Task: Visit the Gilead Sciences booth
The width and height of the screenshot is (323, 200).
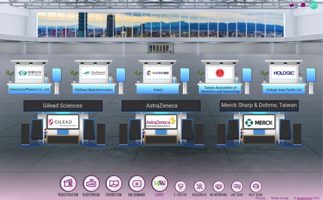Action: [x=63, y=122]
